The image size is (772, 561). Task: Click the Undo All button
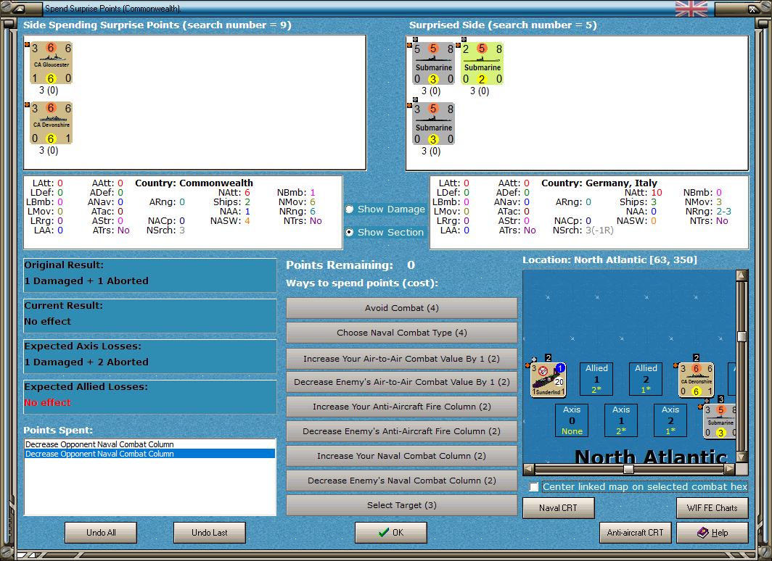pos(101,533)
